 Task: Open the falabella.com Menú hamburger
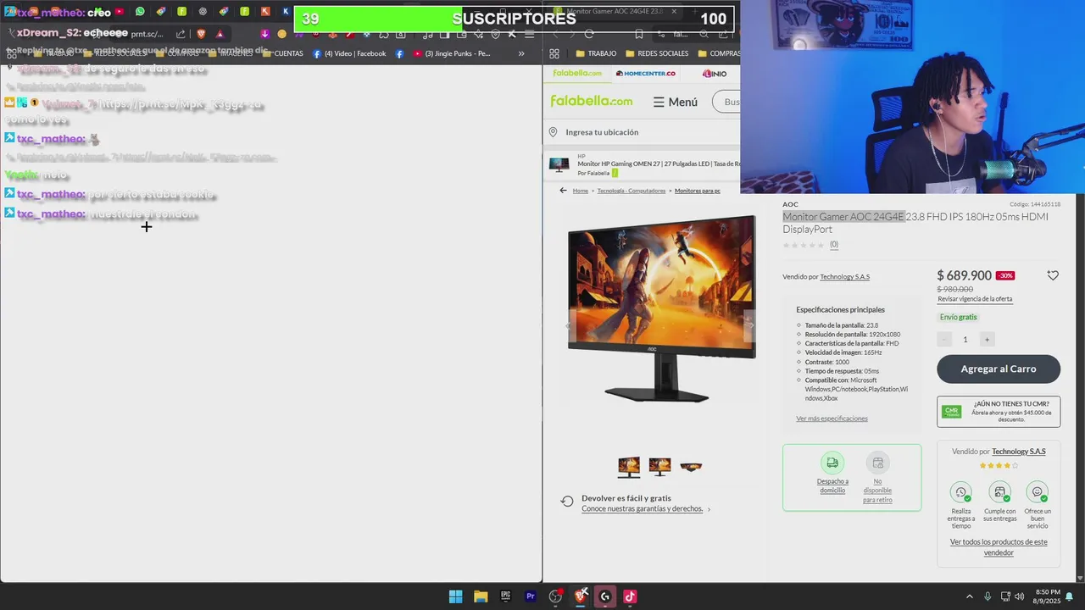pyautogui.click(x=675, y=102)
